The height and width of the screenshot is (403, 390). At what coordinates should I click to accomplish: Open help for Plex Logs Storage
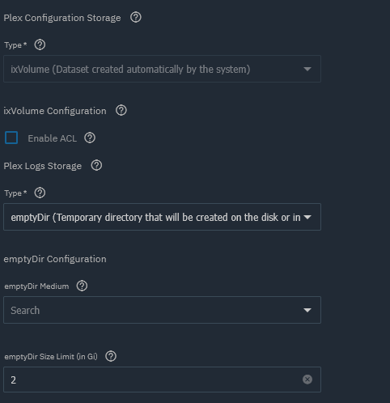tap(96, 165)
